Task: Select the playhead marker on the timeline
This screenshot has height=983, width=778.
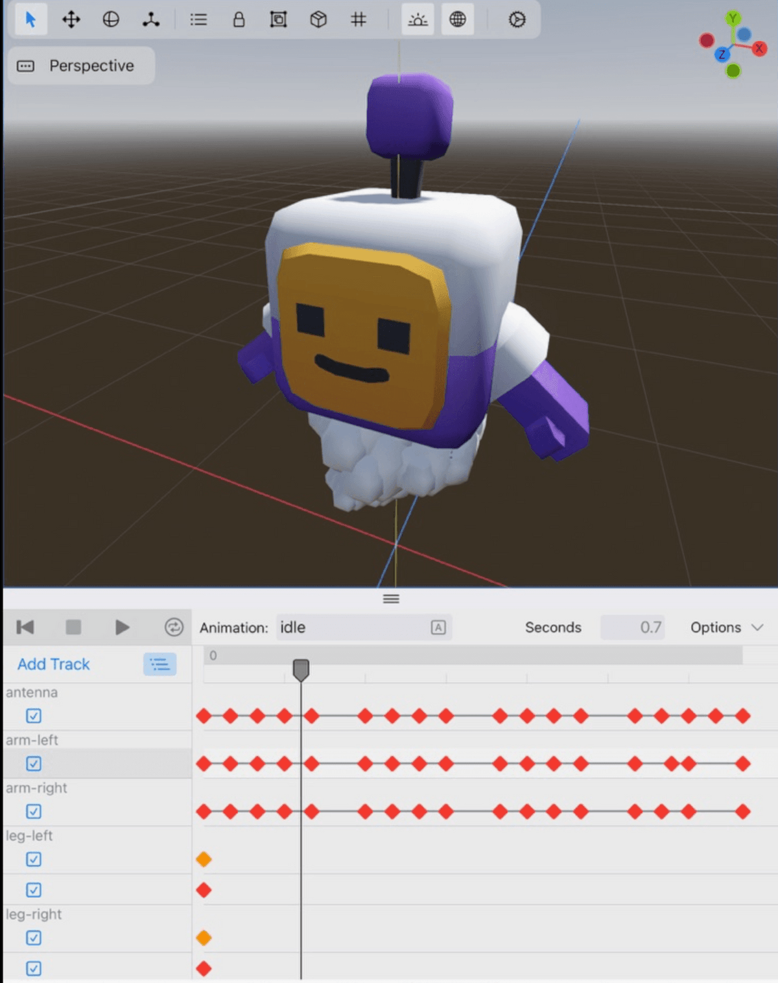Action: coord(301,669)
